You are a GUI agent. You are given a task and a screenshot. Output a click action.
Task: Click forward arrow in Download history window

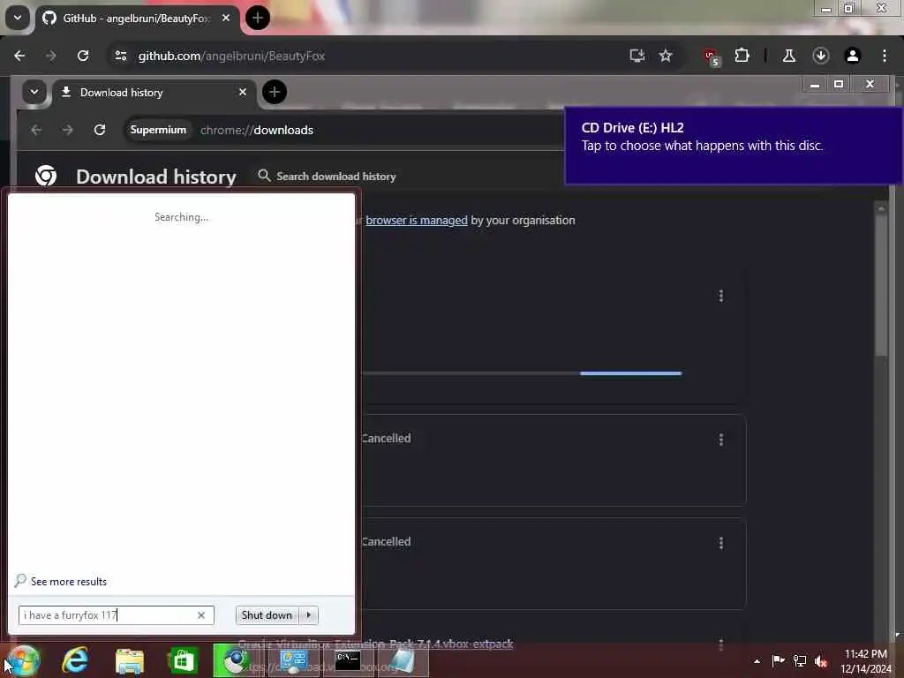(67, 130)
